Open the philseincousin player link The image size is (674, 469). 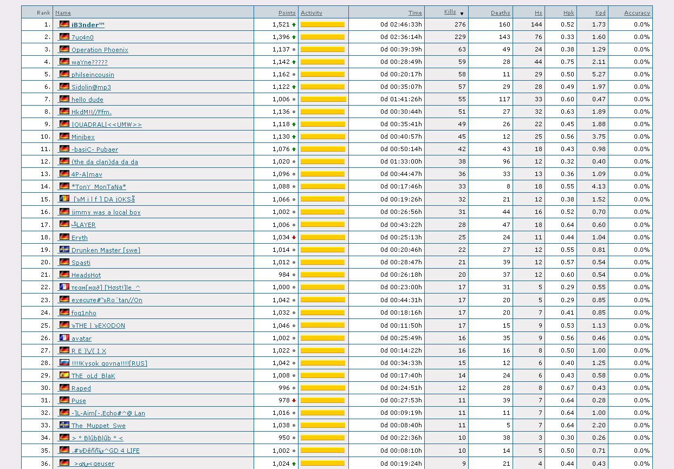point(93,75)
